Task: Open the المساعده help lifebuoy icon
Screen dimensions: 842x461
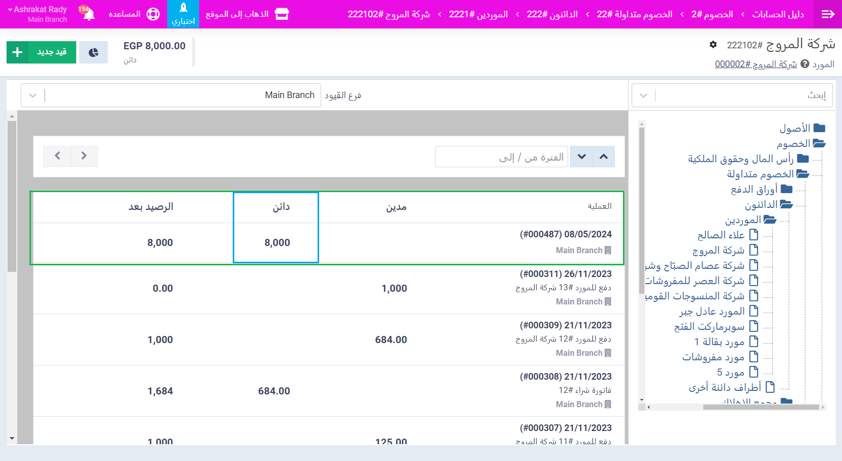Action: pyautogui.click(x=153, y=14)
